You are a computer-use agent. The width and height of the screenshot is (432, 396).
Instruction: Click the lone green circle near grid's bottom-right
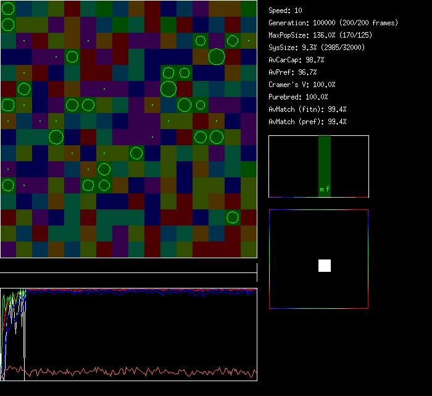[x=233, y=217]
